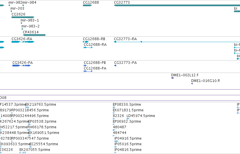
Task: Click the CR43614 label text
Action: click(31, 32)
